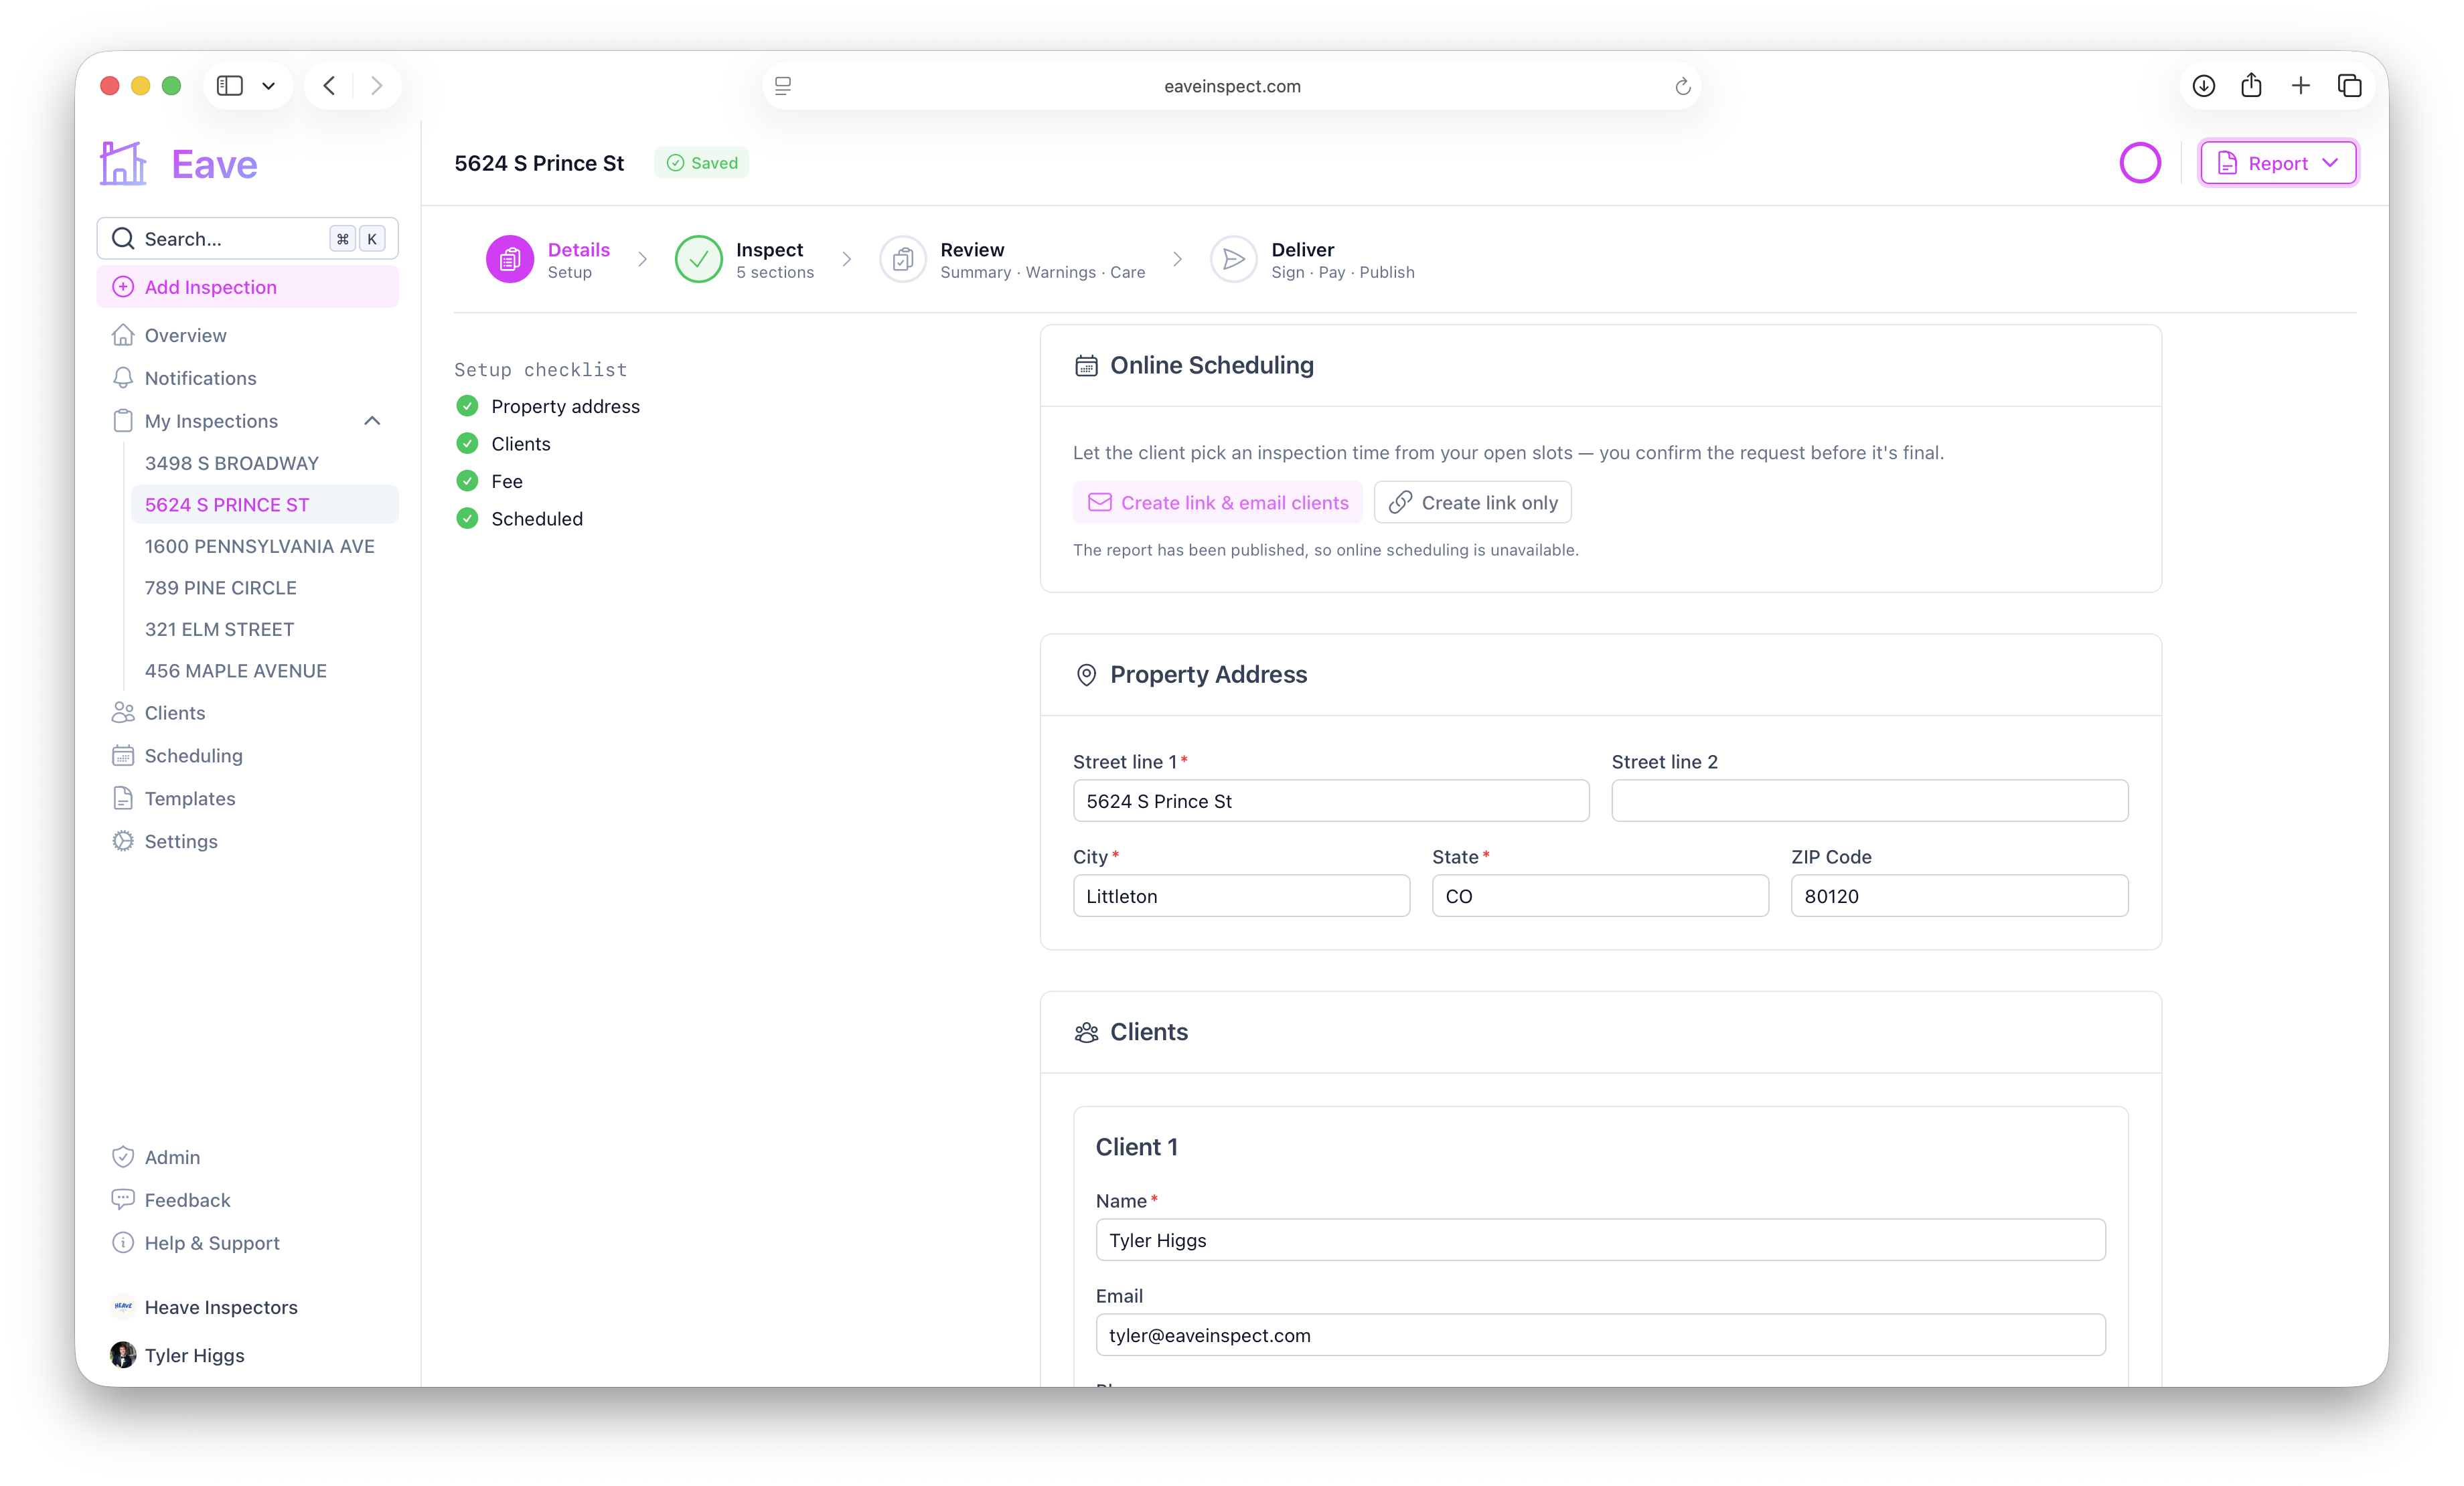Click Create link & email clients

[x=1217, y=502]
